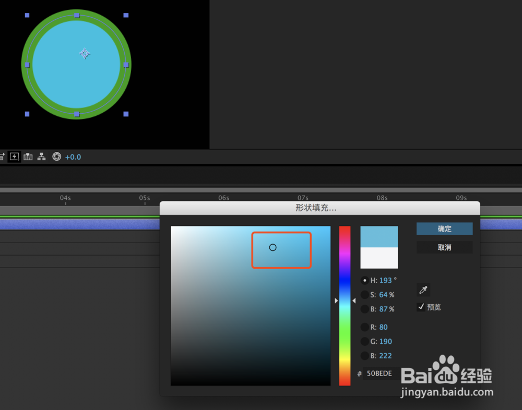Click the 09s mark on timeline ruler
Image resolution: width=522 pixels, height=410 pixels.
[x=461, y=198]
